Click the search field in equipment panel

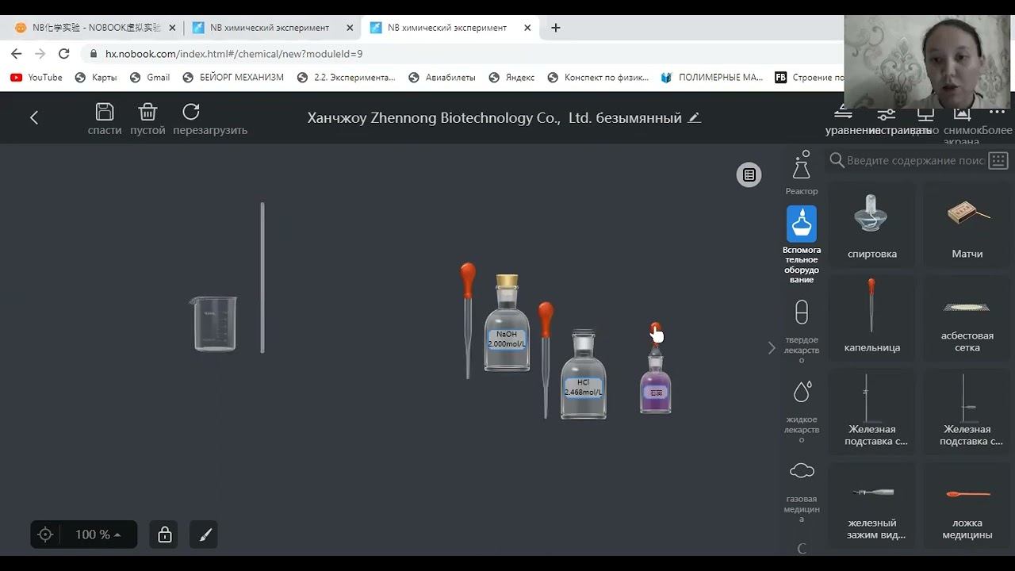point(915,160)
